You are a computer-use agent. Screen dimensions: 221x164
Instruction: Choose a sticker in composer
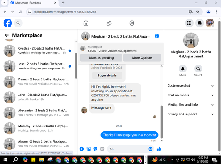tap(95, 149)
